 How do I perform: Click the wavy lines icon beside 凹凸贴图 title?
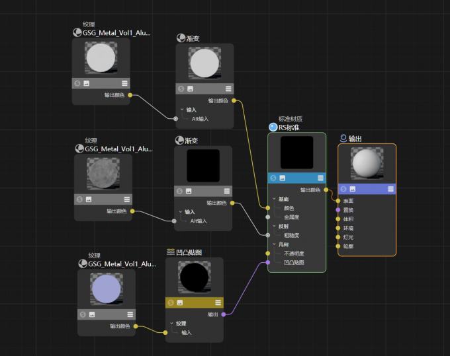(x=171, y=252)
